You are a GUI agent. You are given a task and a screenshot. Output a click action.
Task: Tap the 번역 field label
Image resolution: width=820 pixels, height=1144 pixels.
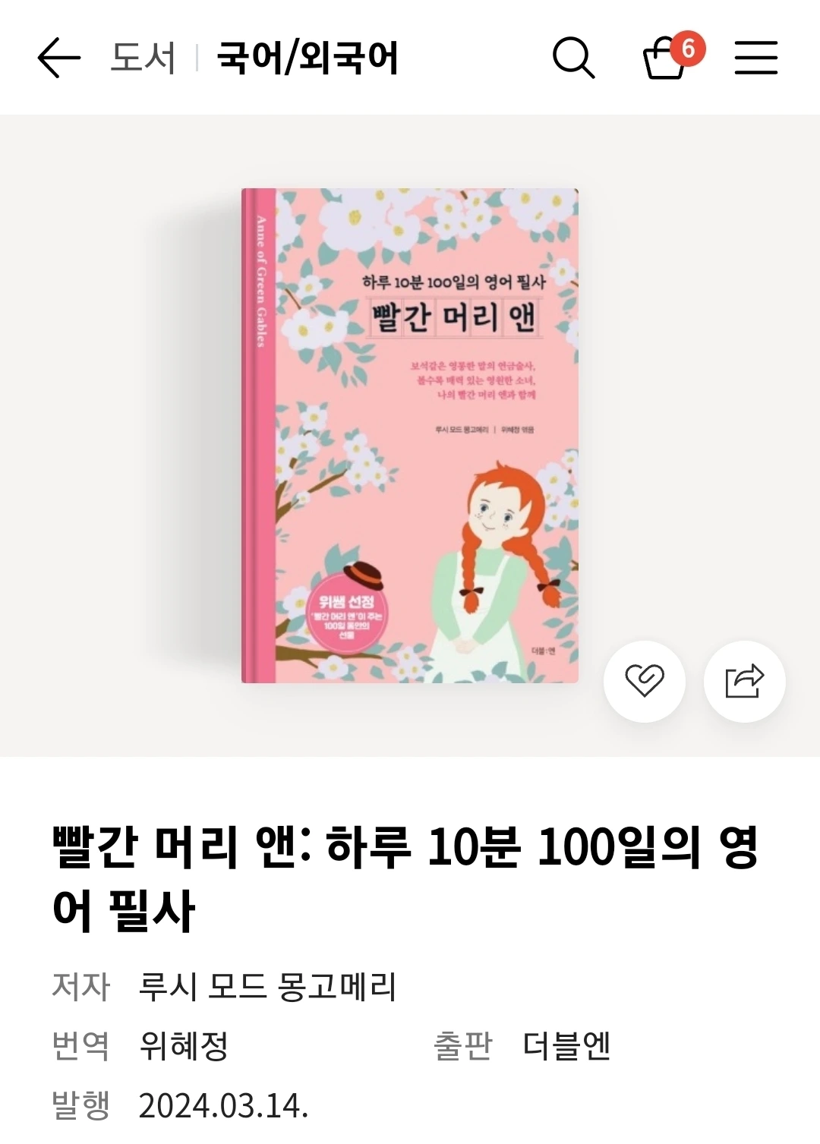[x=80, y=1046]
